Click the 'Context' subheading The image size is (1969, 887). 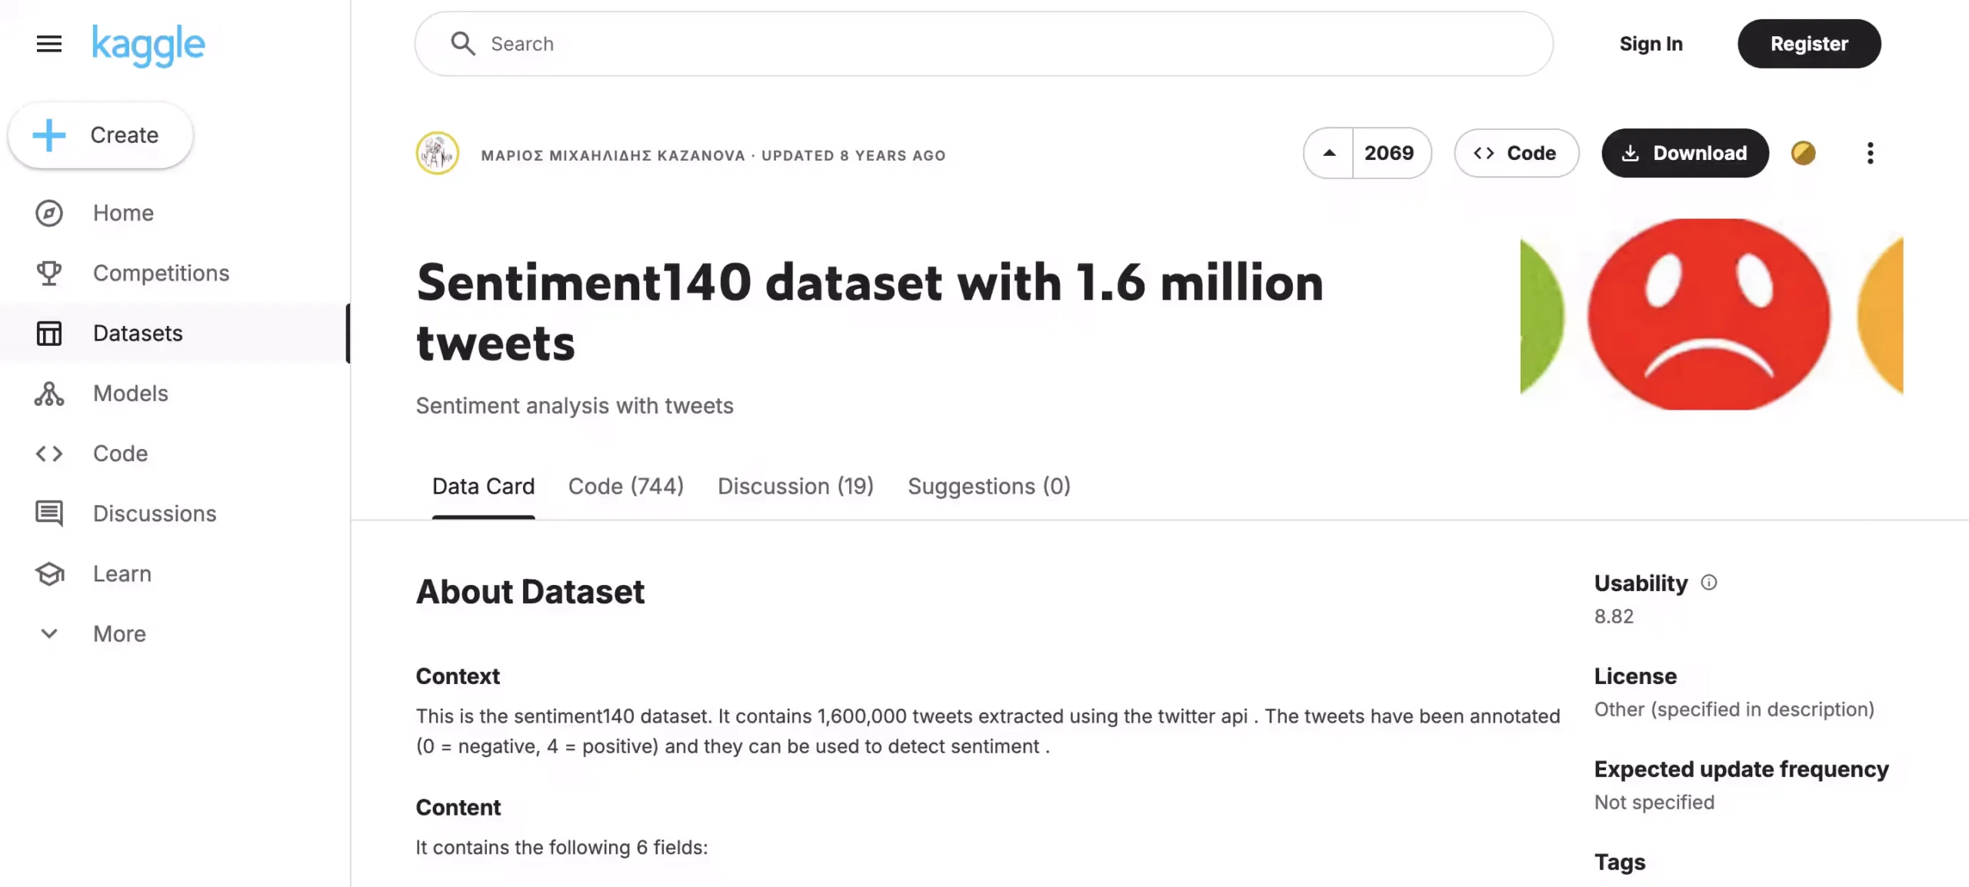tap(458, 676)
